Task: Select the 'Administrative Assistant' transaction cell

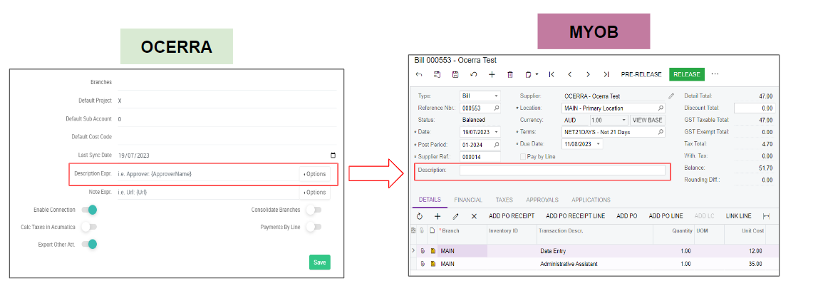Action: (595, 264)
